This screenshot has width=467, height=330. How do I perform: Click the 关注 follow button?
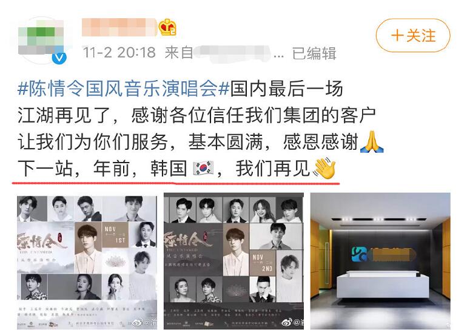coord(413,36)
